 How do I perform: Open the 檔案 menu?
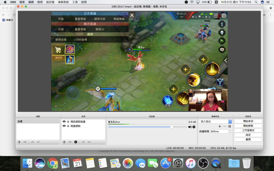tap(22, 2)
